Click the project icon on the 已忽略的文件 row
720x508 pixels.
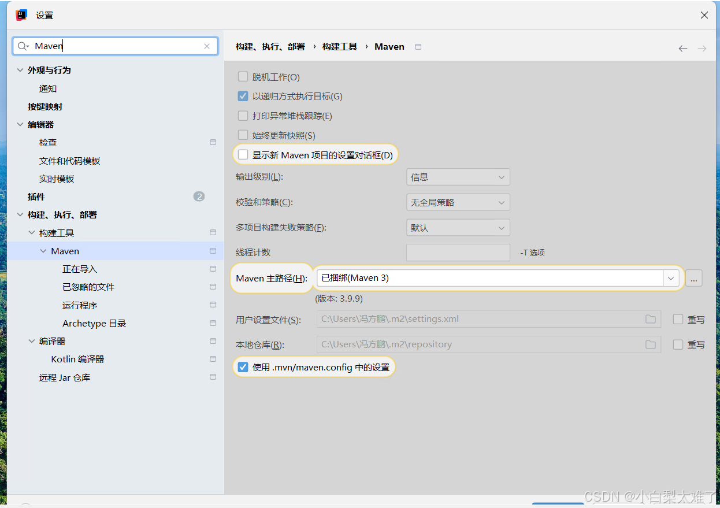[213, 287]
